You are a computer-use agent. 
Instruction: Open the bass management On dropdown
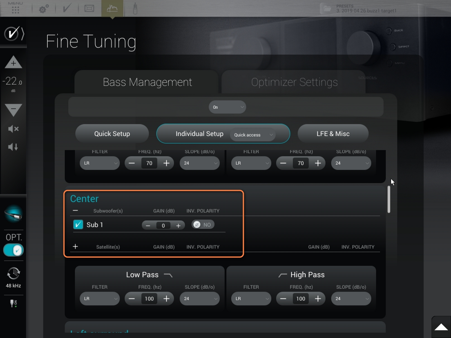(227, 107)
